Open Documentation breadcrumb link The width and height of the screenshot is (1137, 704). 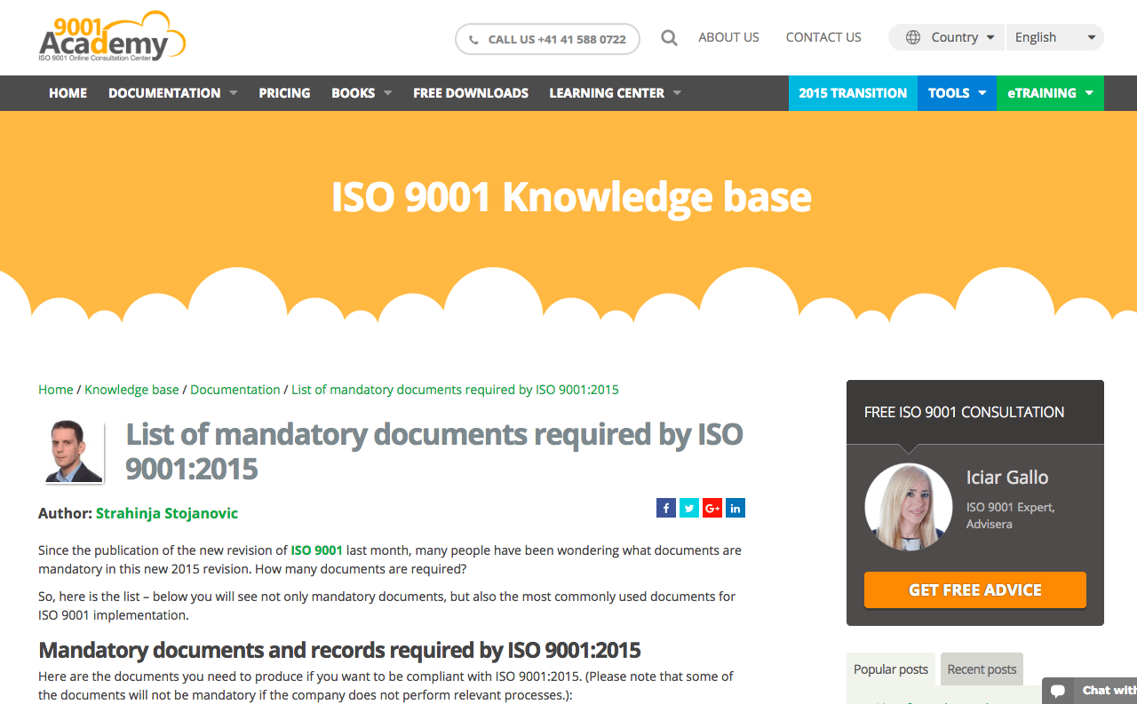click(235, 390)
